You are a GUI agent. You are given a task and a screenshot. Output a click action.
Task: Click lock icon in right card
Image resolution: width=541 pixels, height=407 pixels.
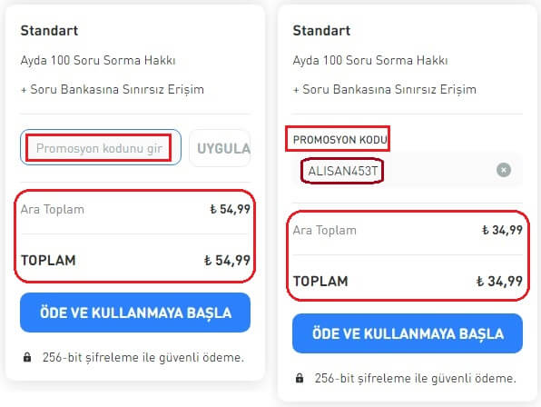(300, 378)
